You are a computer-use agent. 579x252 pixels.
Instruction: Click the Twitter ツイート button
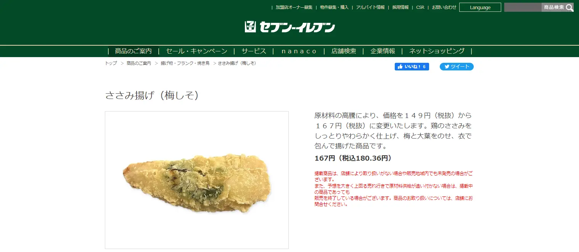[x=457, y=67]
